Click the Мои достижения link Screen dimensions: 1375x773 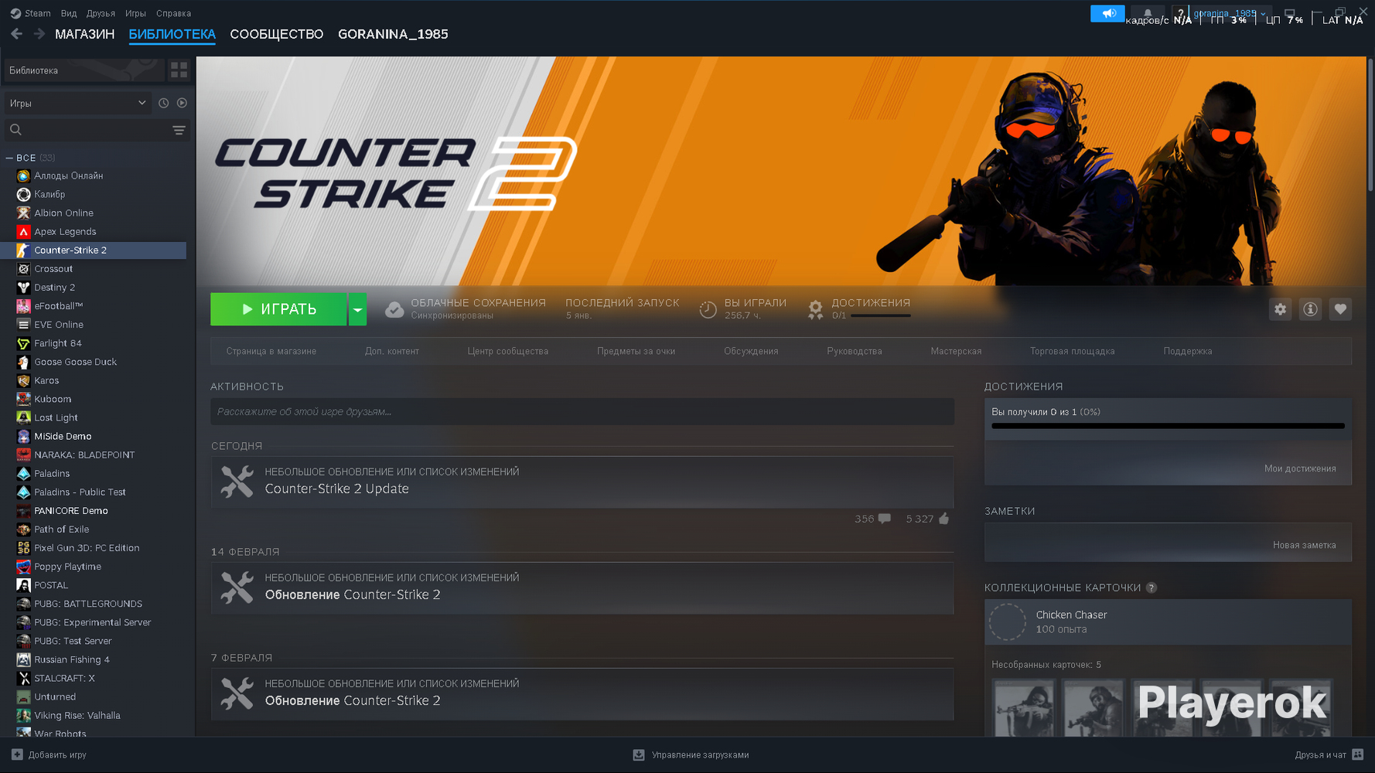[1299, 468]
